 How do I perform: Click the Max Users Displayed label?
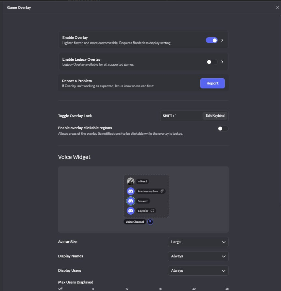pos(75,282)
